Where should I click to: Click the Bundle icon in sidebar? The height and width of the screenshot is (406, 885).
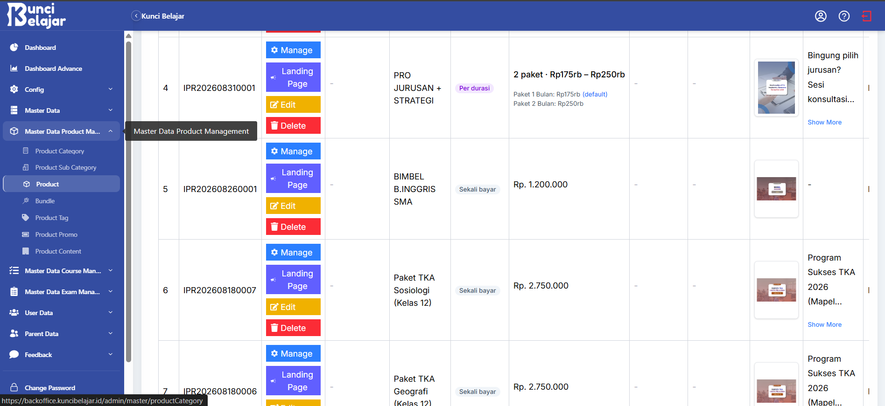pyautogui.click(x=26, y=201)
